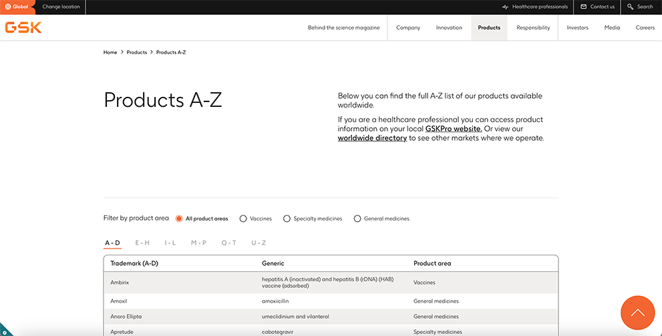Open the Media menu
The image size is (662, 336).
(x=612, y=28)
